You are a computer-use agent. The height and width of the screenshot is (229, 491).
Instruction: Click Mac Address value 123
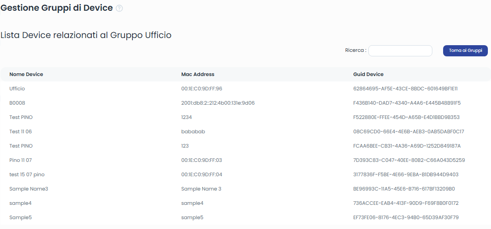pos(185,146)
